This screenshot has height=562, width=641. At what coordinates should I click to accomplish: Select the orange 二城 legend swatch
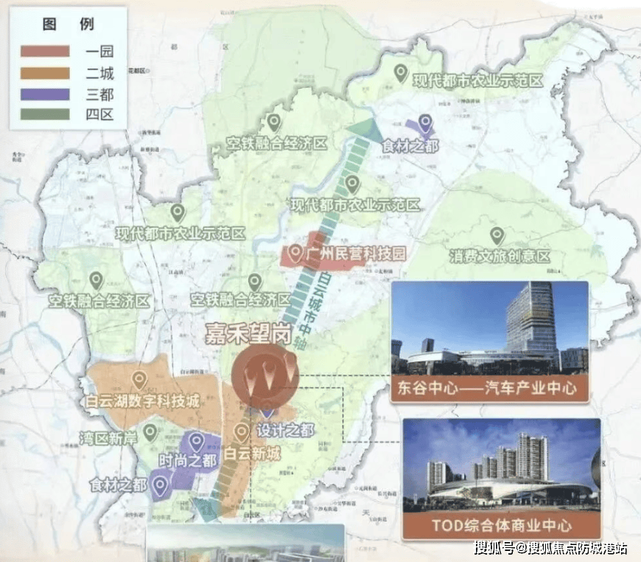(45, 72)
